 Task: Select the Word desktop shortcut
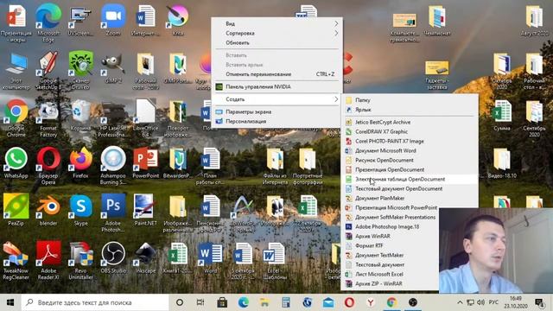[x=211, y=257]
